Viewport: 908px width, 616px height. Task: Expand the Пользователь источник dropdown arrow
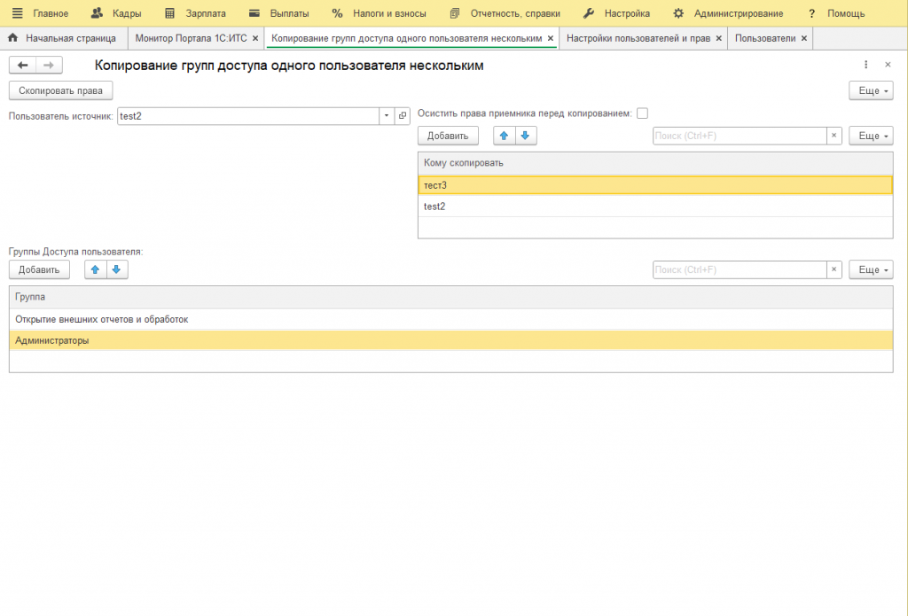[387, 116]
